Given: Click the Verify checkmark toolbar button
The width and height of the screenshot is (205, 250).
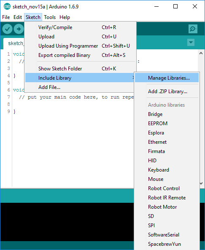Looking at the screenshot, I should click(x=7, y=29).
